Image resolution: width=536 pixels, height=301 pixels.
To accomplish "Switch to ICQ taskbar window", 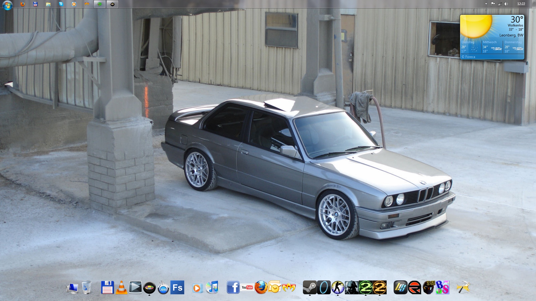I will pyautogui.click(x=100, y=4).
